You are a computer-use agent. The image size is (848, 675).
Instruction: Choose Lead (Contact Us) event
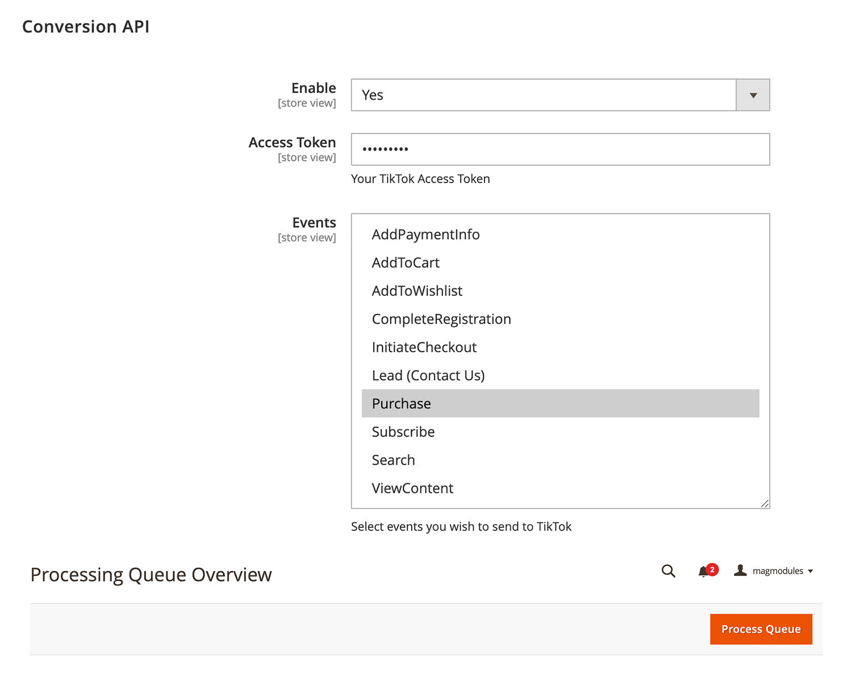point(428,375)
